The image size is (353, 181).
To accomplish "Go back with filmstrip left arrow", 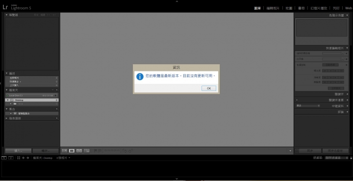I will click(x=23, y=158).
